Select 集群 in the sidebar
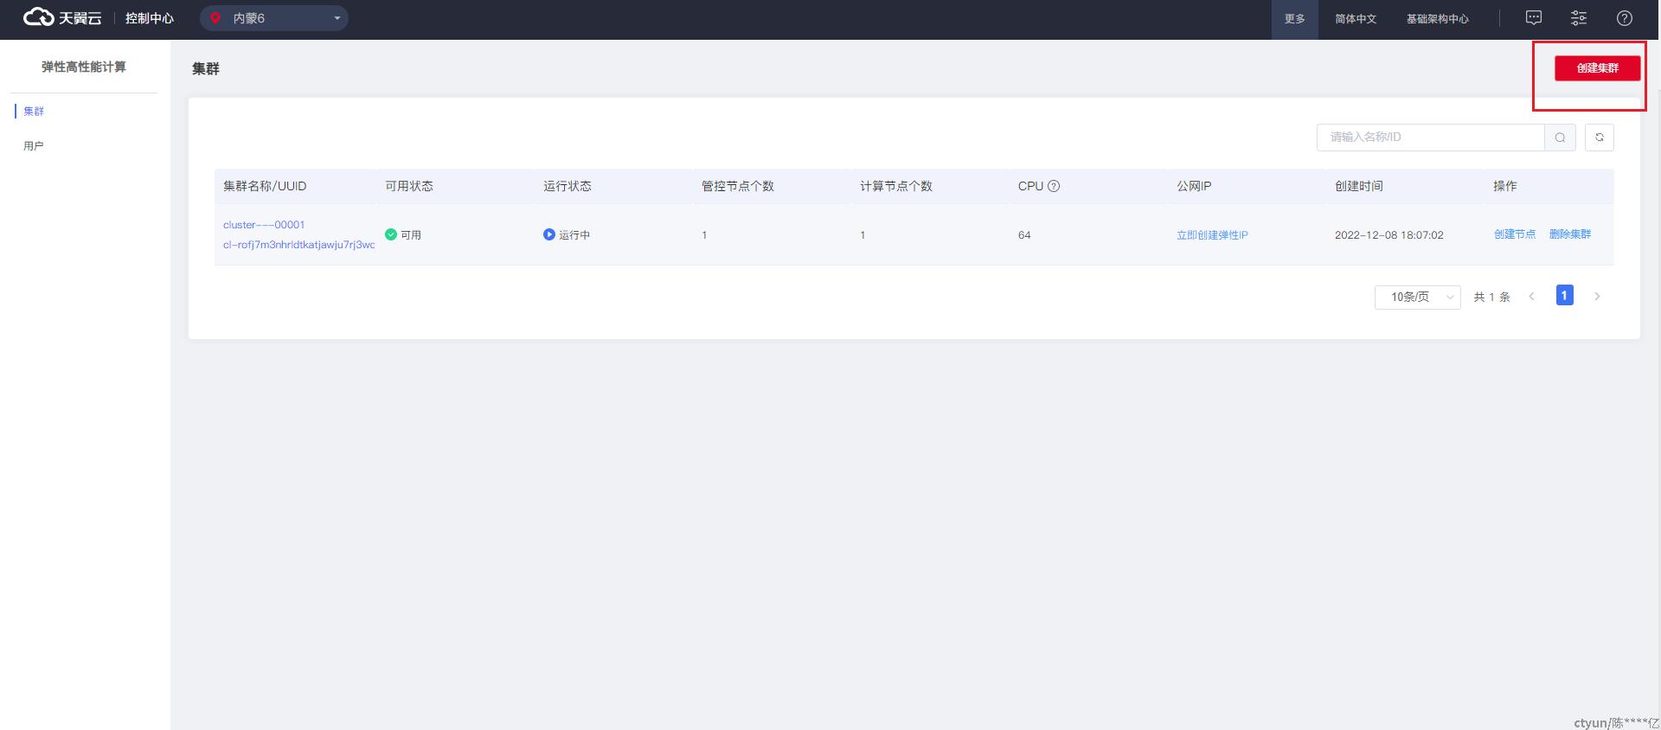The width and height of the screenshot is (1661, 730). pos(34,112)
